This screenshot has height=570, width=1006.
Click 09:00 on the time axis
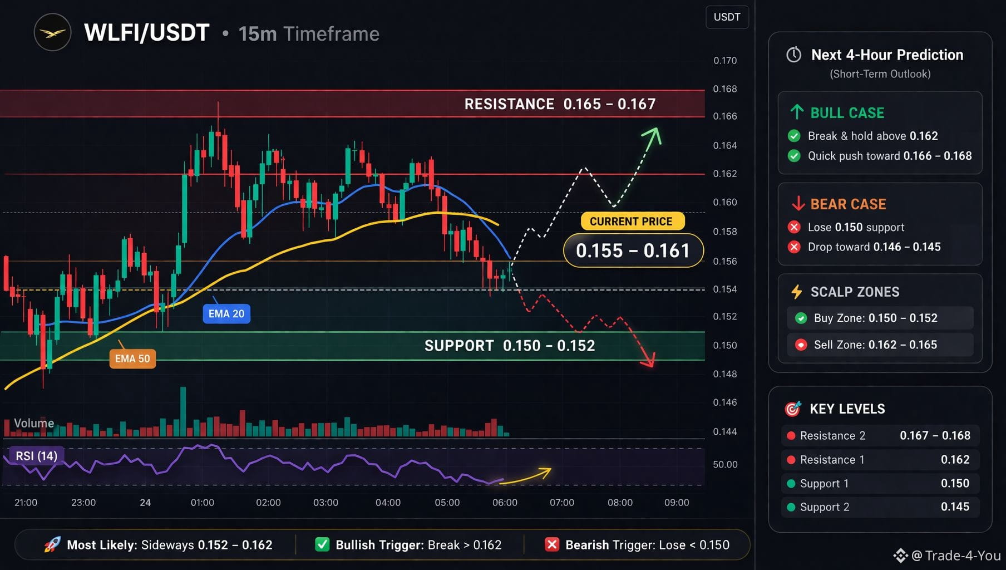tap(677, 503)
